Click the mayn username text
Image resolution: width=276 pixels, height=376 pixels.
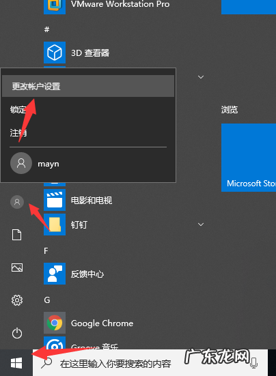tap(49, 164)
